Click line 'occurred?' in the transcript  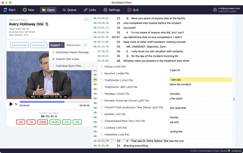pos(130,28)
